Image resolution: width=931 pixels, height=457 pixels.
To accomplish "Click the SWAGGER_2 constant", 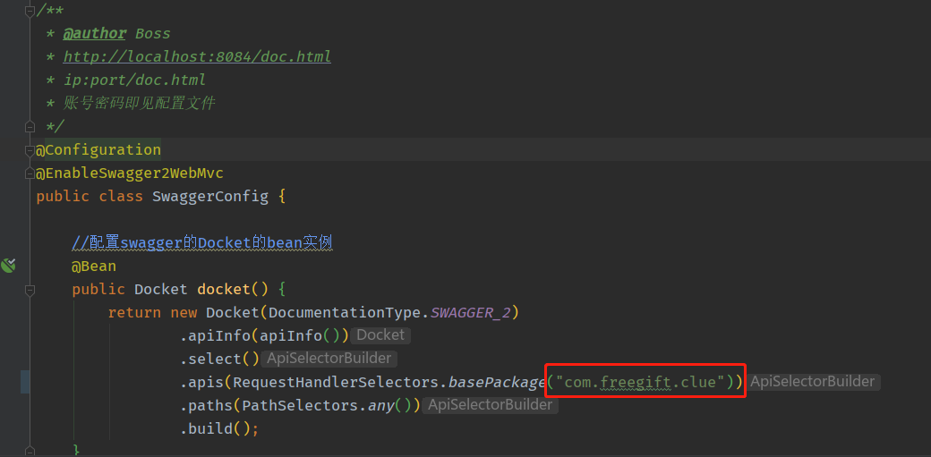I will (x=470, y=312).
